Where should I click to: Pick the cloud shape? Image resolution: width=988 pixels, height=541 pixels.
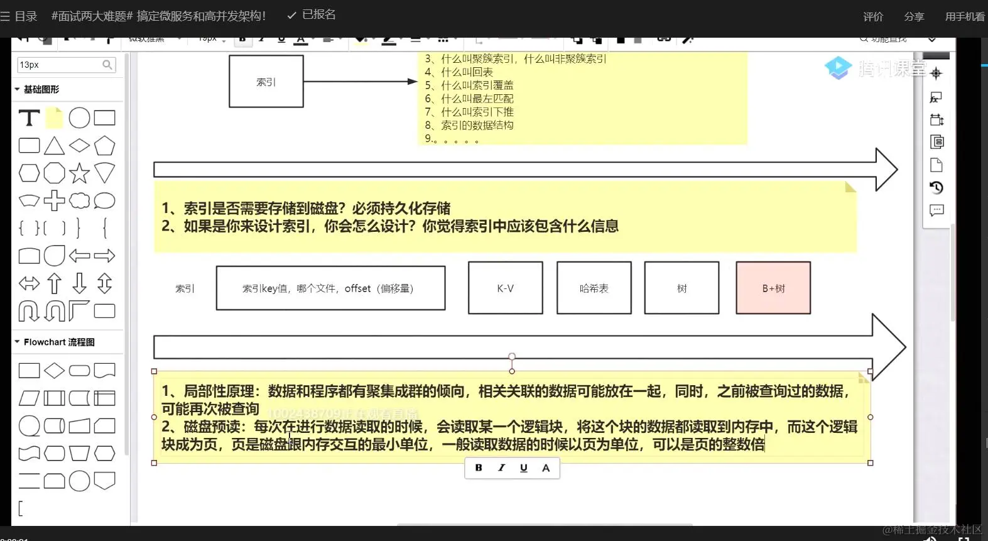(79, 200)
